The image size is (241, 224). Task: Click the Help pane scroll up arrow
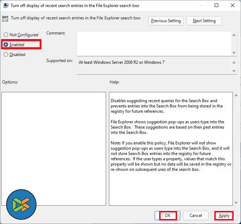coord(236,95)
